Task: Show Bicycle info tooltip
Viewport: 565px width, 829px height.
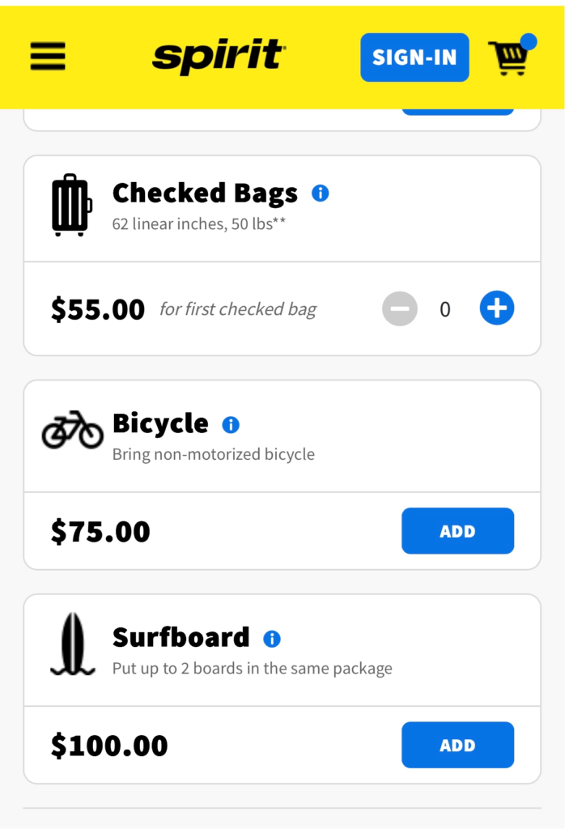Action: (x=231, y=424)
